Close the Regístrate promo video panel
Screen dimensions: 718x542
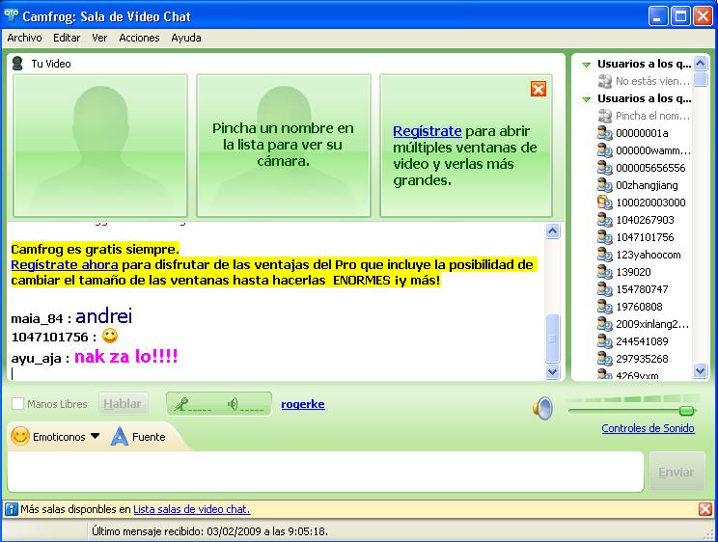[538, 89]
